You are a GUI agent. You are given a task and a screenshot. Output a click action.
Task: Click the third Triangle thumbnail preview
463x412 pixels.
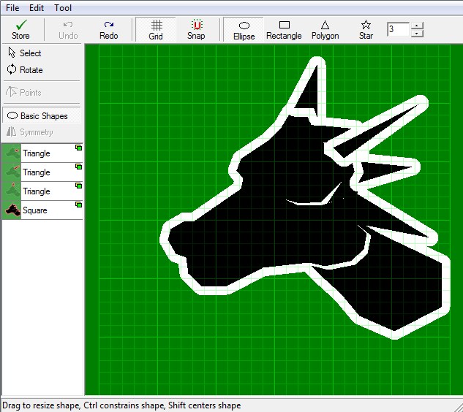tap(12, 191)
